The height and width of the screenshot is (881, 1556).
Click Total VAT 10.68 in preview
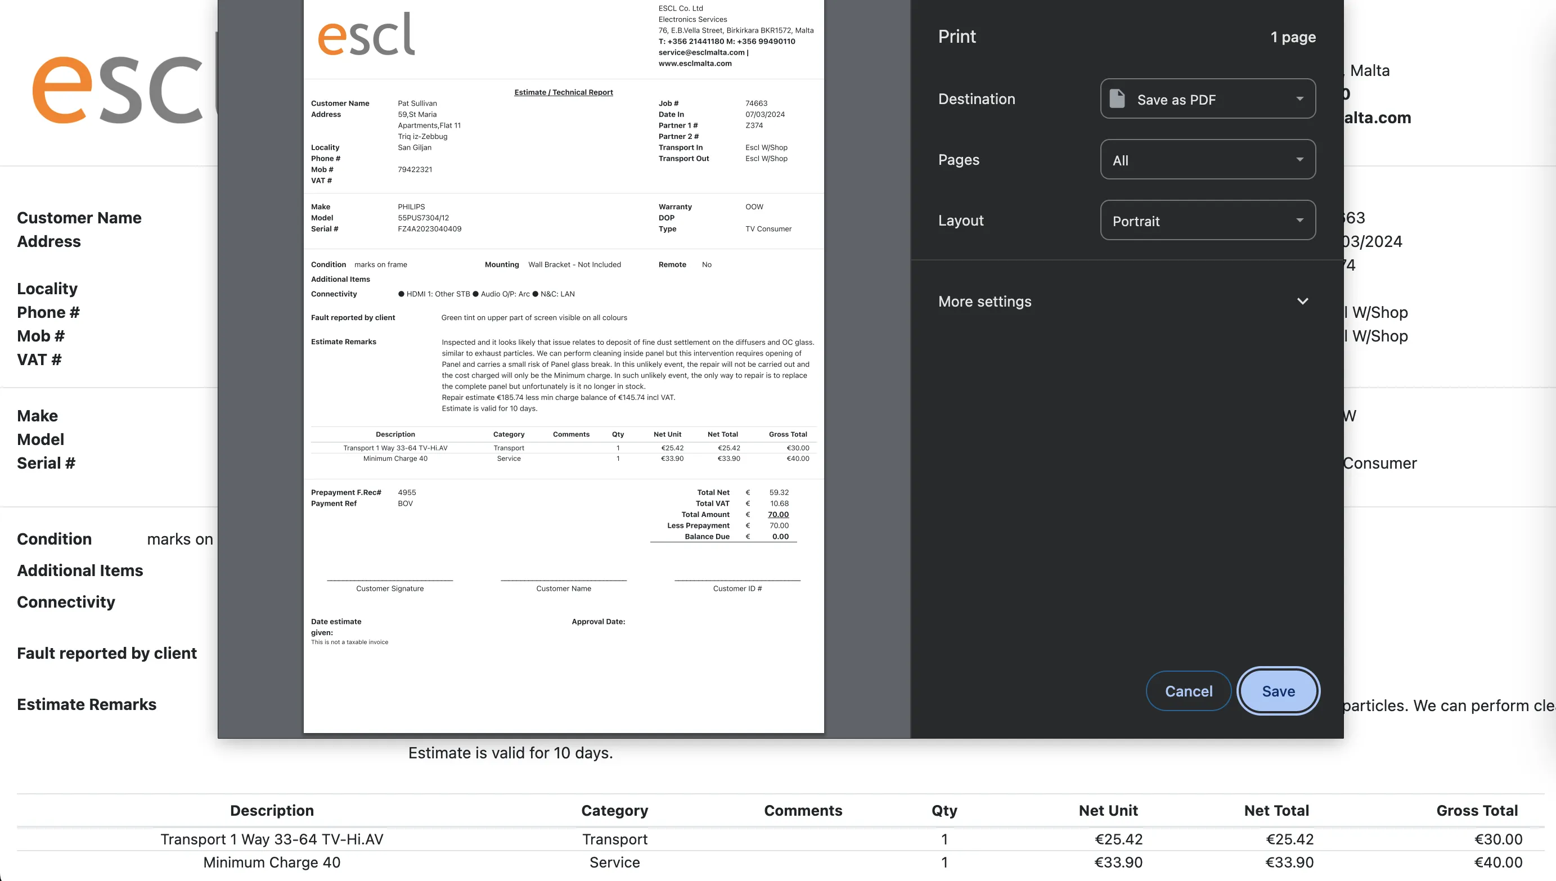point(779,504)
